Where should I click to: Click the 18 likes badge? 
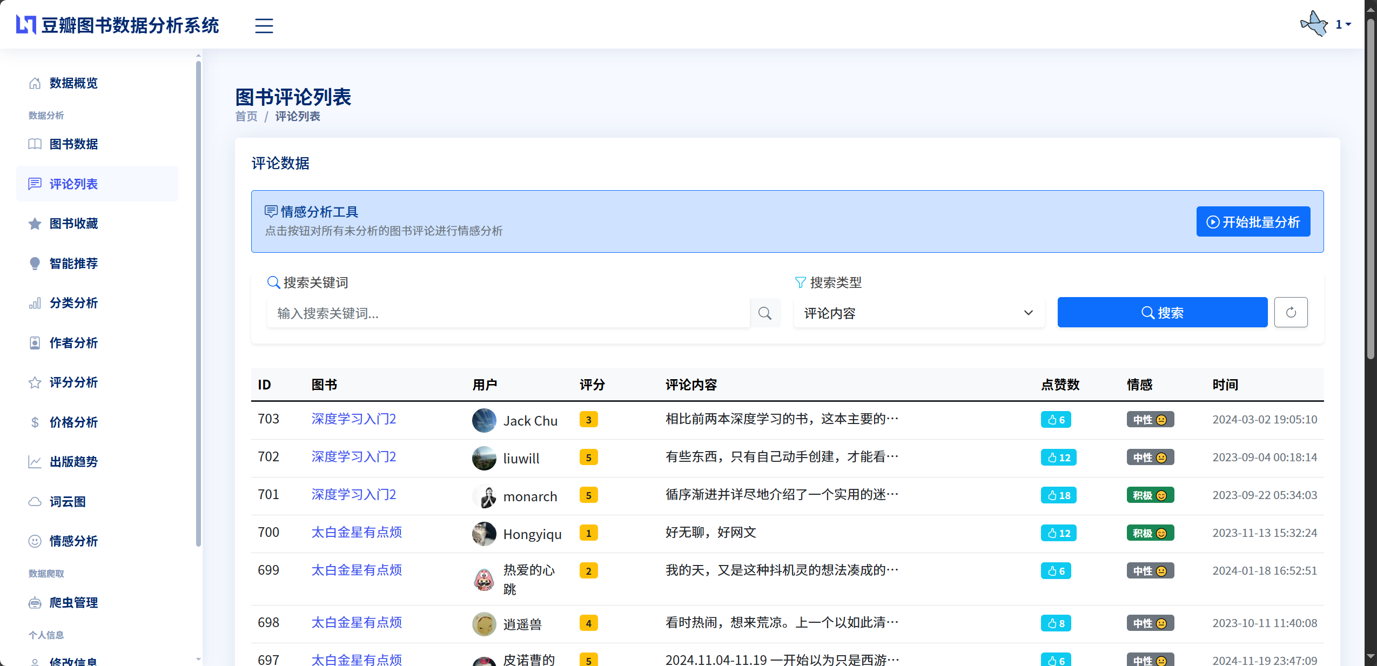coord(1058,495)
